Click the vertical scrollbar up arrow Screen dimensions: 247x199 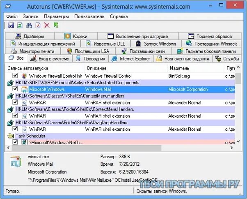[x=238, y=67]
